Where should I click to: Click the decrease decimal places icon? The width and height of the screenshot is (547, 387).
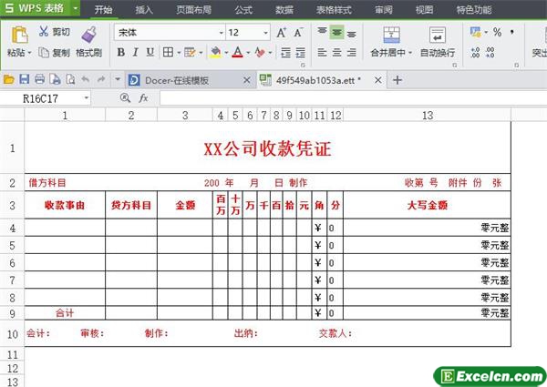tap(490, 53)
